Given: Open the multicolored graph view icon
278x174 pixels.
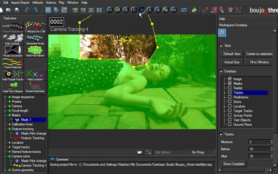Looking at the screenshot, I should coord(64,10).
